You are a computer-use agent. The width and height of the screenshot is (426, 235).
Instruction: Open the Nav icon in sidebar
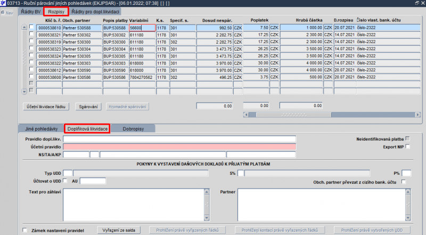[x=7, y=13]
